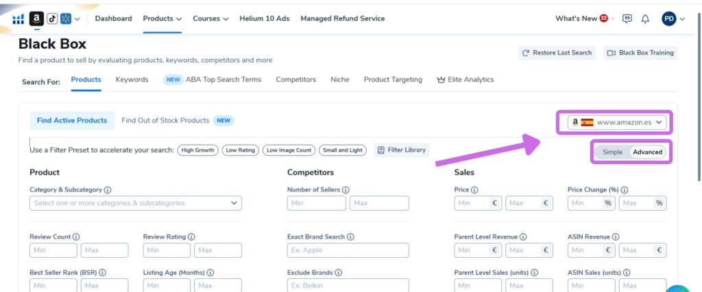Open the Product Targeting tab
The height and width of the screenshot is (292, 702).
click(393, 79)
